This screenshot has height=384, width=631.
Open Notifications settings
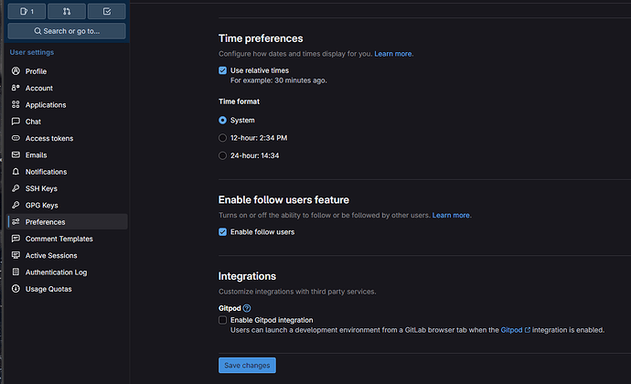tap(68, 172)
